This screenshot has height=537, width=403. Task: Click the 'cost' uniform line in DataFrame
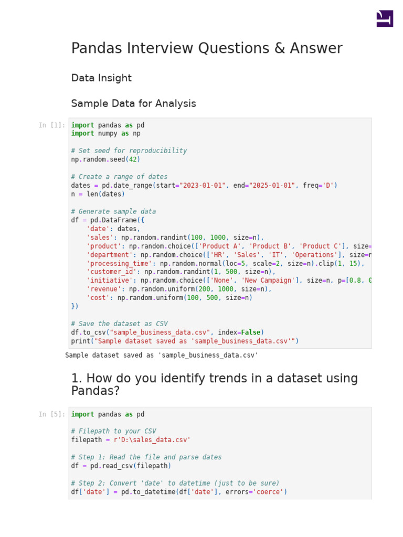click(x=169, y=298)
